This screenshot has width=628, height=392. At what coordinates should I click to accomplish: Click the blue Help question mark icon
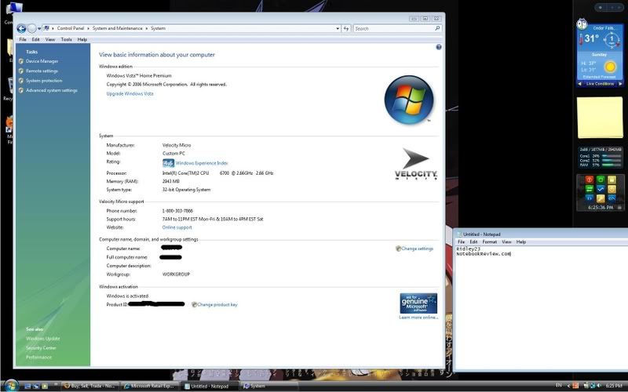(x=439, y=47)
